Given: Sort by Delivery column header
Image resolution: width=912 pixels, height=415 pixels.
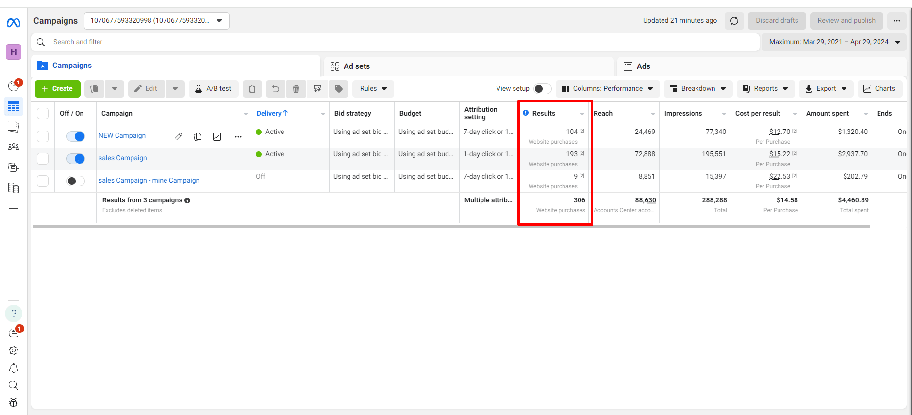Looking at the screenshot, I should pyautogui.click(x=272, y=113).
